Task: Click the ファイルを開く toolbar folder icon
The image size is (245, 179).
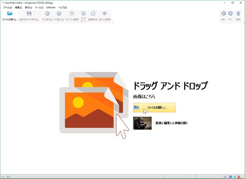Action: [x=10, y=14]
